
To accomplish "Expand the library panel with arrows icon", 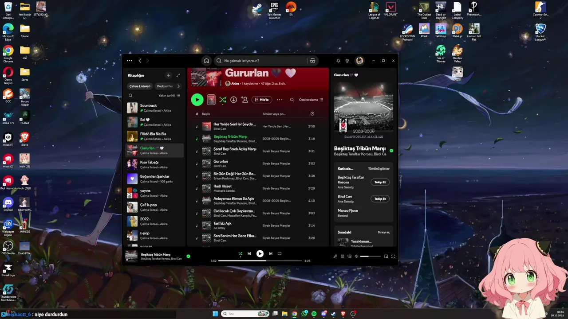I will click(178, 75).
